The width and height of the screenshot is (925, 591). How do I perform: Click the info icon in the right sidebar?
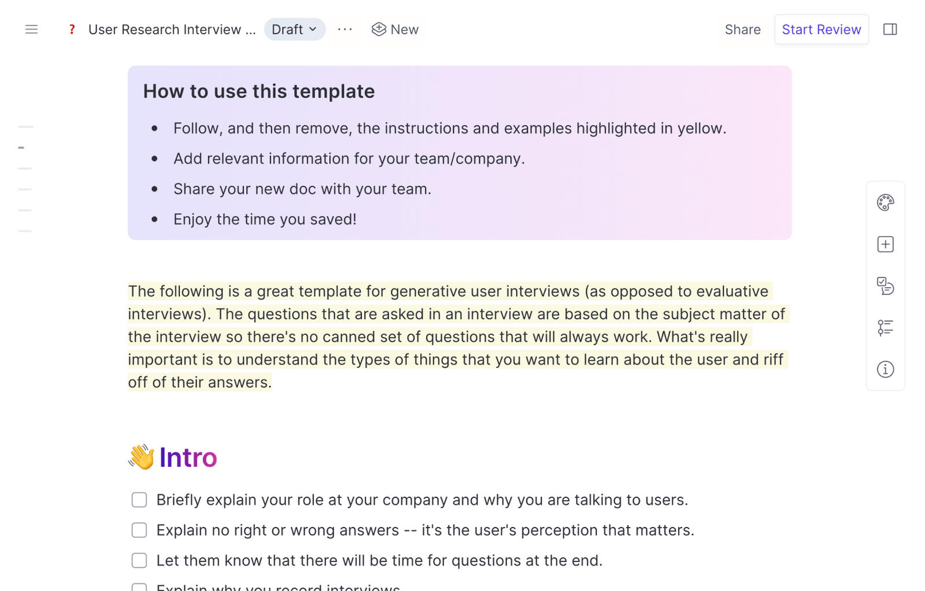click(885, 370)
